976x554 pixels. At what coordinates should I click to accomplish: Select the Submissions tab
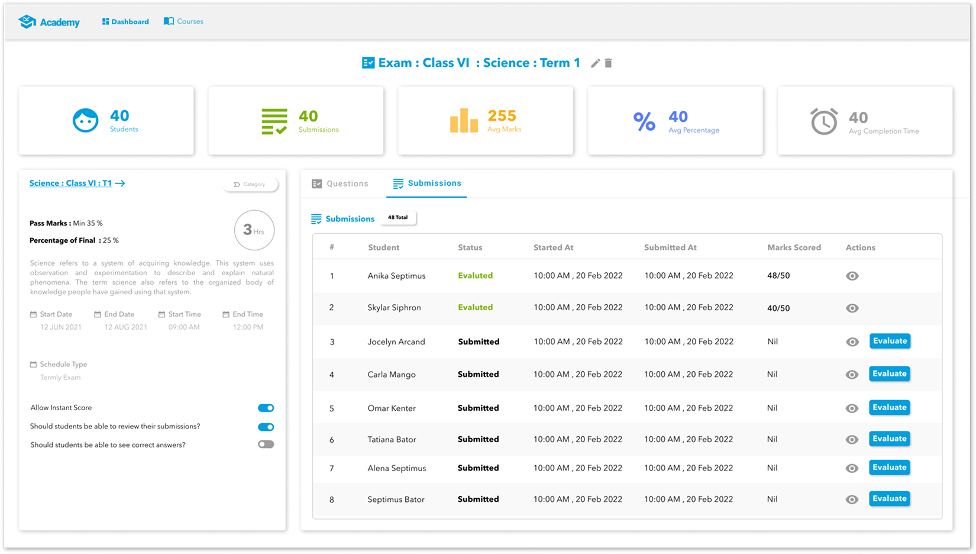[426, 183]
